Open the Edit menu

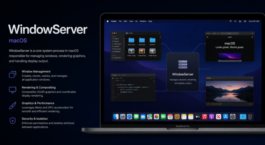tap(125, 21)
